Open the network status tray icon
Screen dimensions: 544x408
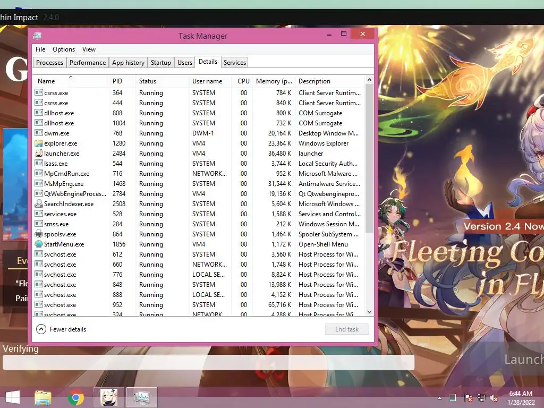click(481, 398)
